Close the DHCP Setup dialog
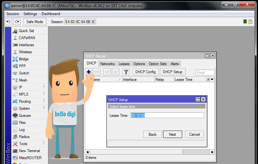 203,99
